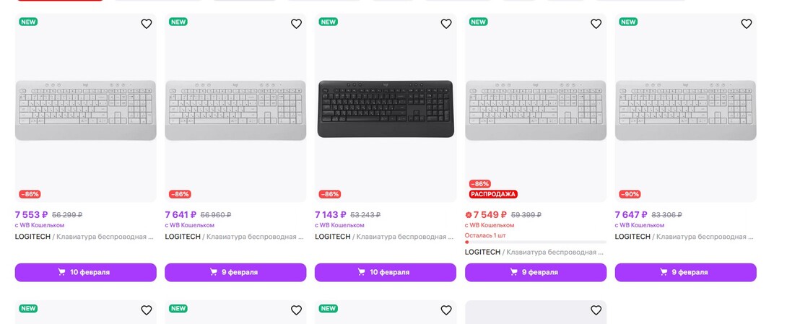Like the 7 647 ₽ keyboard with the heart
This screenshot has width=787, height=324.
[x=746, y=24]
